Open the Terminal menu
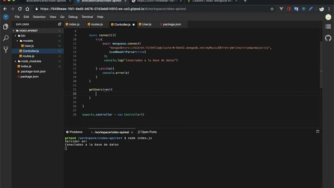This screenshot has height=188, width=334. pos(87,17)
